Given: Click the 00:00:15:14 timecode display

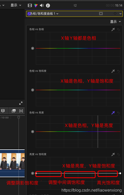Looking at the screenshot, I should click(x=114, y=6).
